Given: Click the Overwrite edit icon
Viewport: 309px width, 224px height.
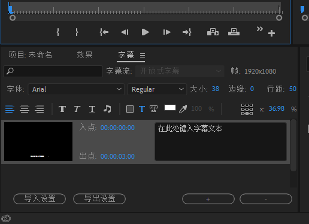Looking at the screenshot, I should coord(234,32).
